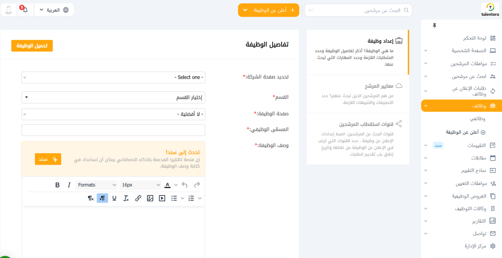Click the Bold formatting icon
The height and width of the screenshot is (258, 502).
coord(57,185)
